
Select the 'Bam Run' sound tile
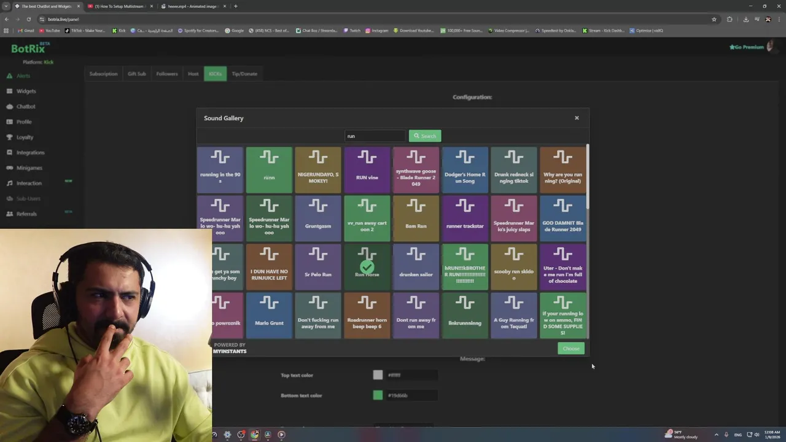tap(416, 219)
